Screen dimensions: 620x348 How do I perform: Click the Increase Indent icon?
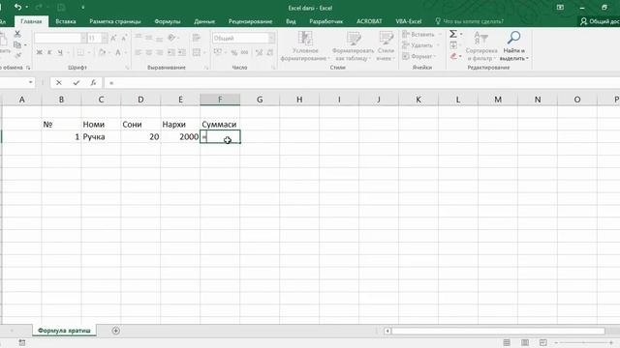182,52
